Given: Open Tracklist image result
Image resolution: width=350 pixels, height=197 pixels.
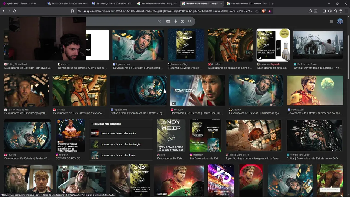Looking at the screenshot, I should point(80,90).
